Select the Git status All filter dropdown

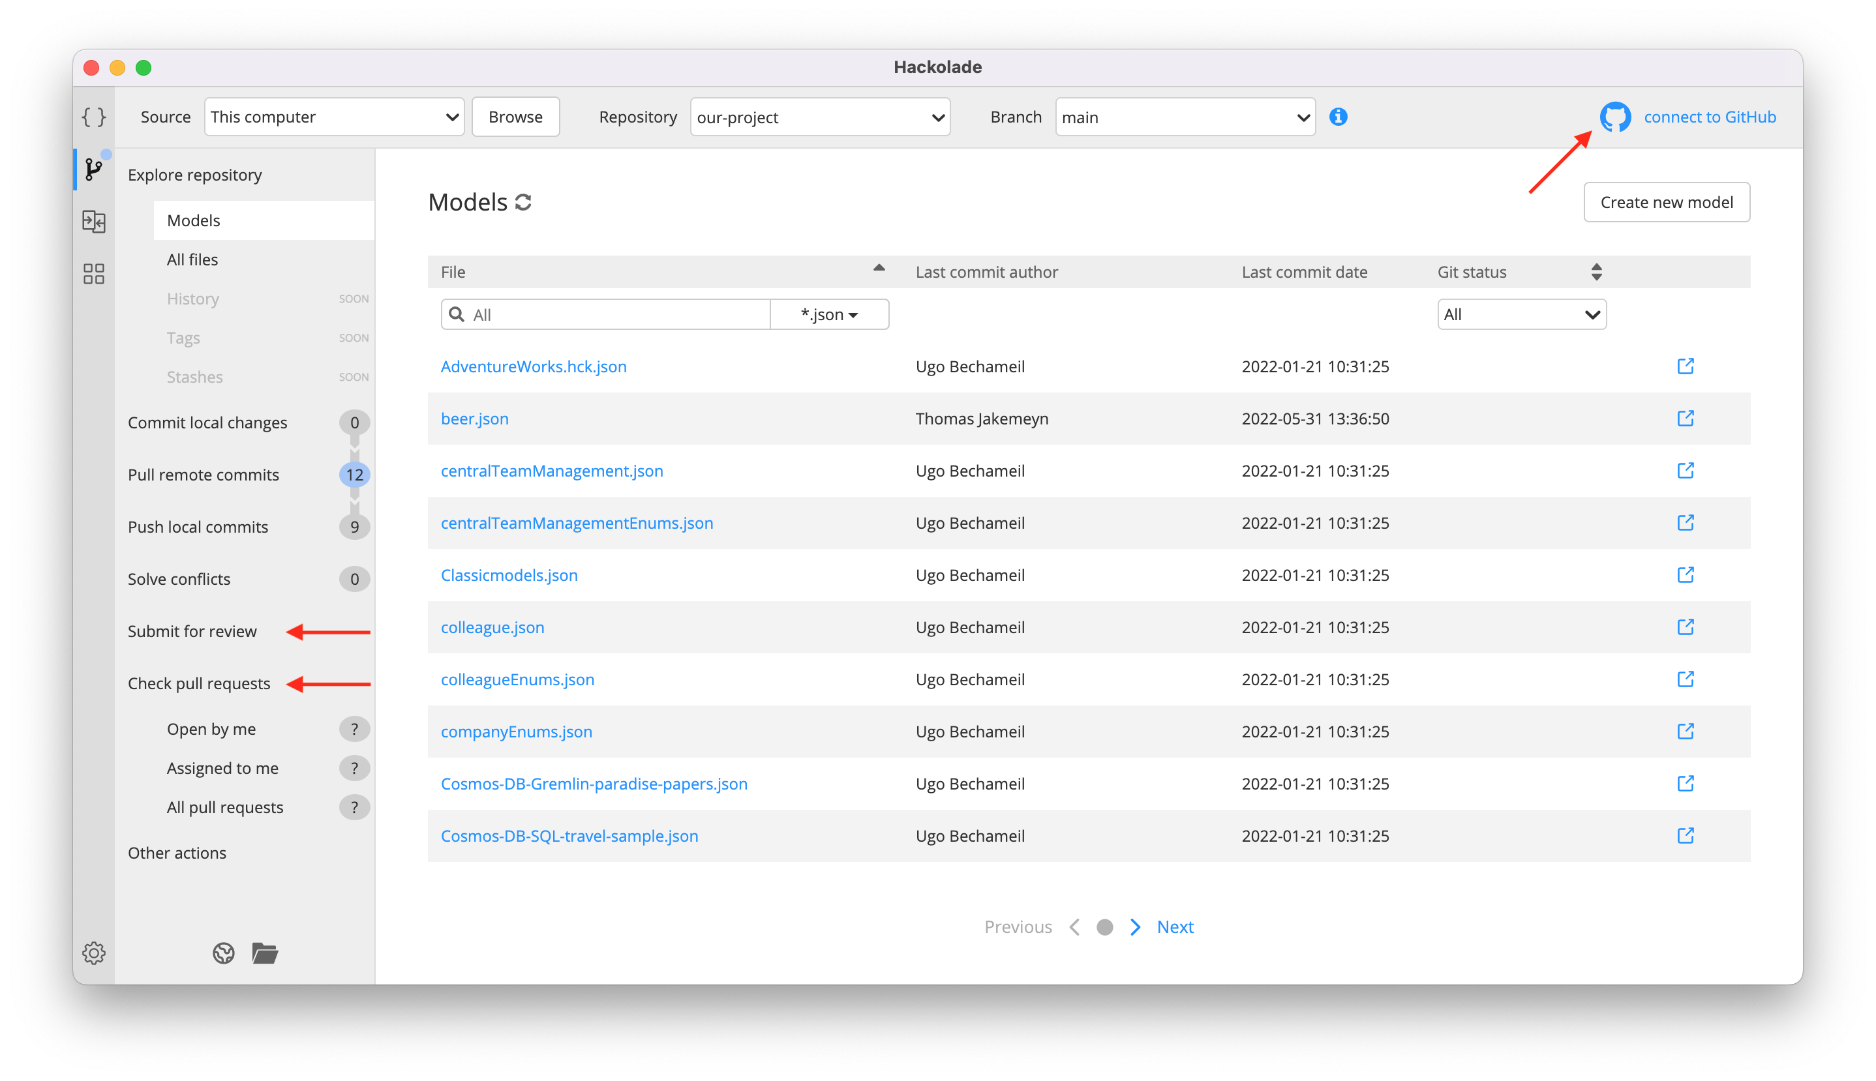[x=1520, y=314]
